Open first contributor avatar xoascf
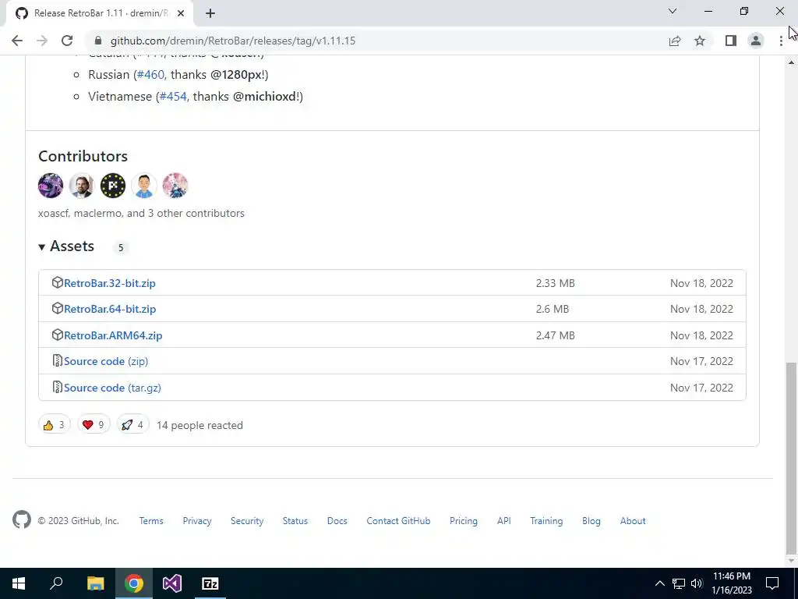798x599 pixels. click(x=51, y=186)
